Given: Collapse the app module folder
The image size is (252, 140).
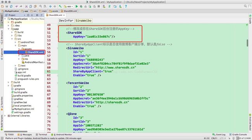Looking at the screenshot, I should point(9,29).
